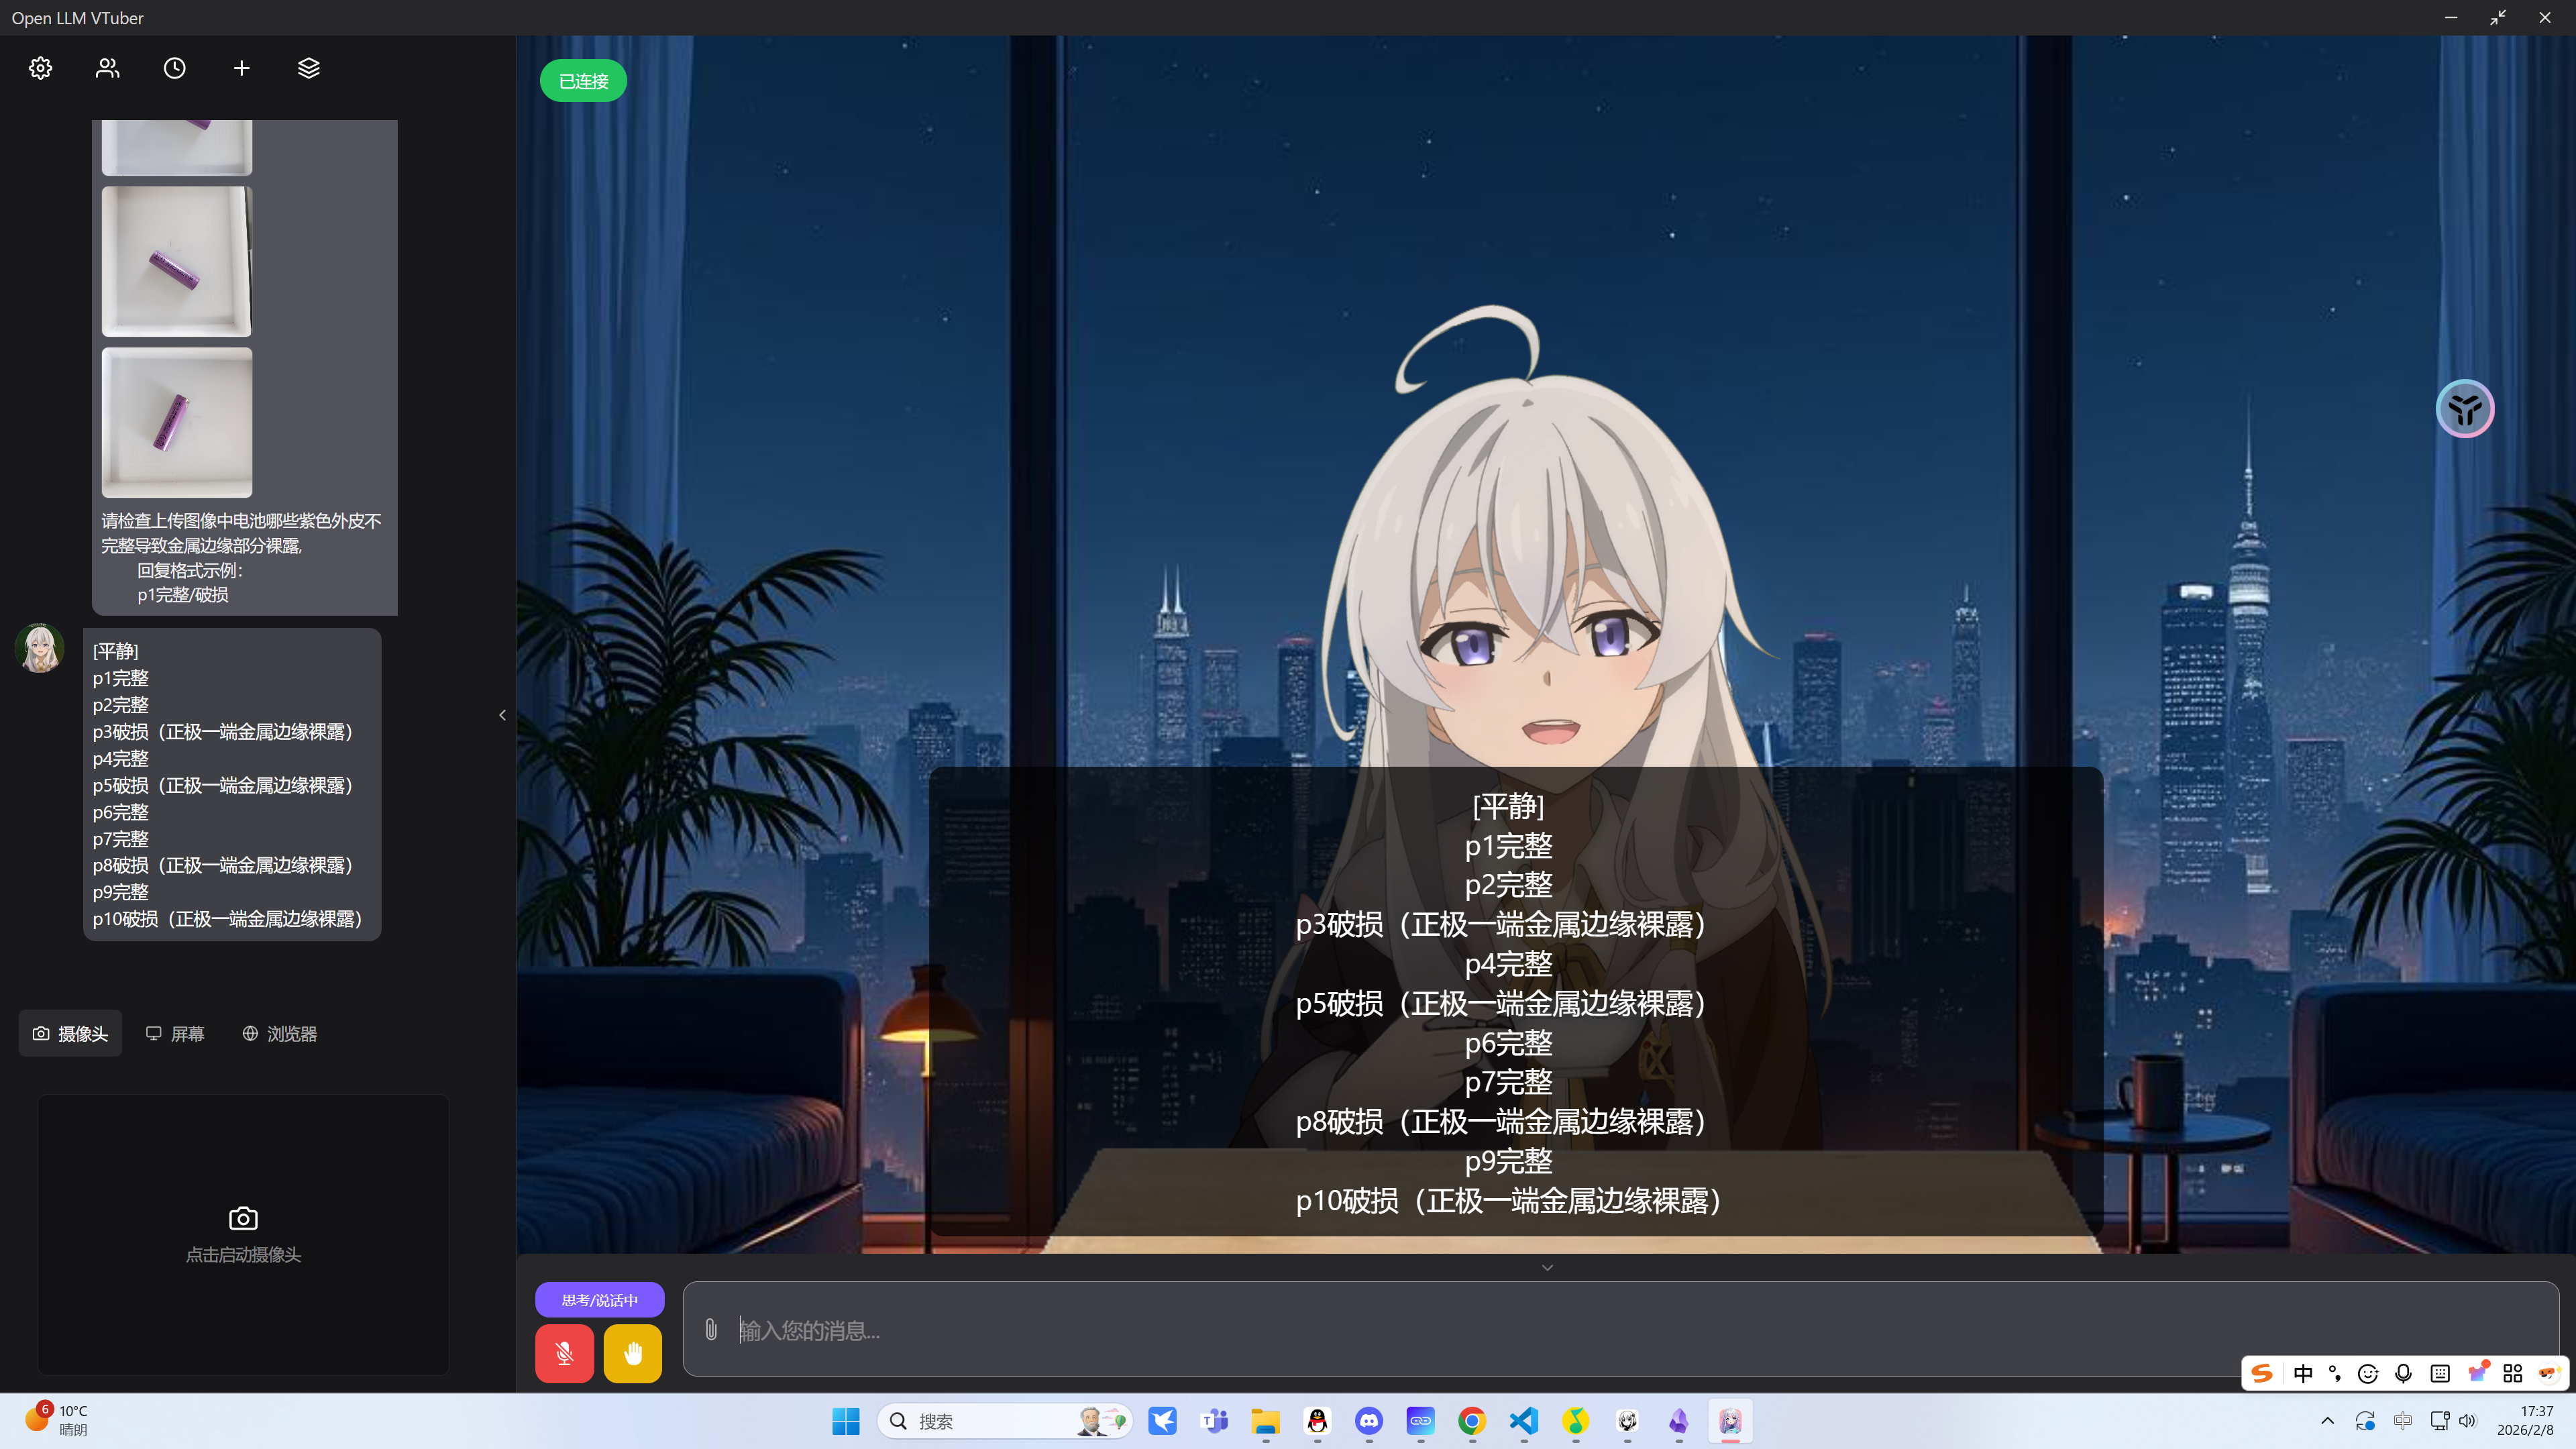
Task: Open Discord from the taskbar
Action: point(1368,1420)
